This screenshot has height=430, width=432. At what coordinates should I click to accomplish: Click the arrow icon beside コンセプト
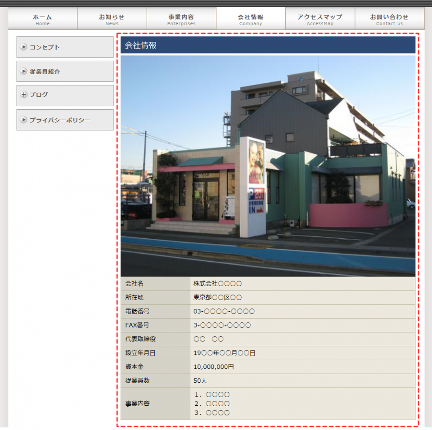point(24,47)
